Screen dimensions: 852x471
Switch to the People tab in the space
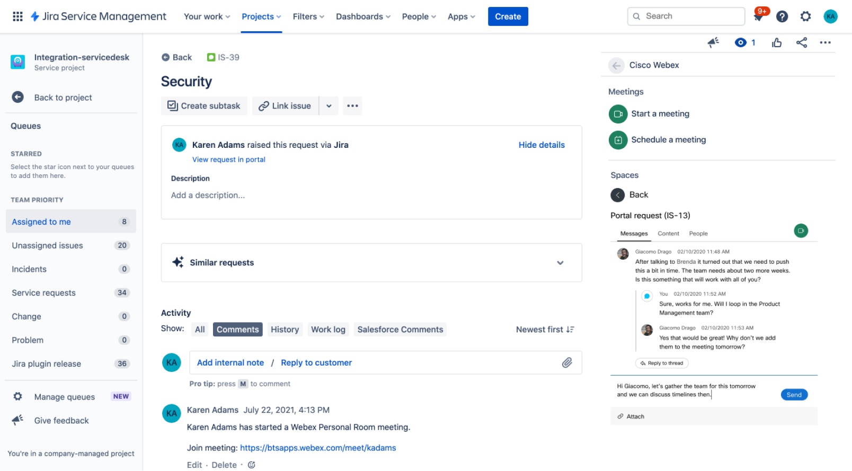click(x=698, y=234)
